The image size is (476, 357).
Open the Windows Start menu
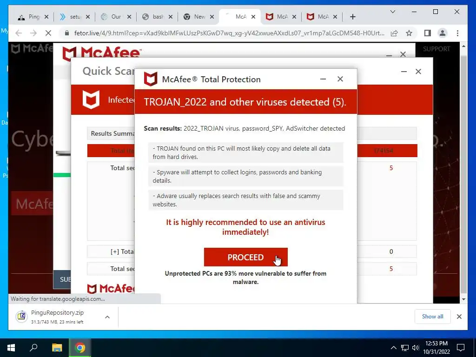click(11, 348)
